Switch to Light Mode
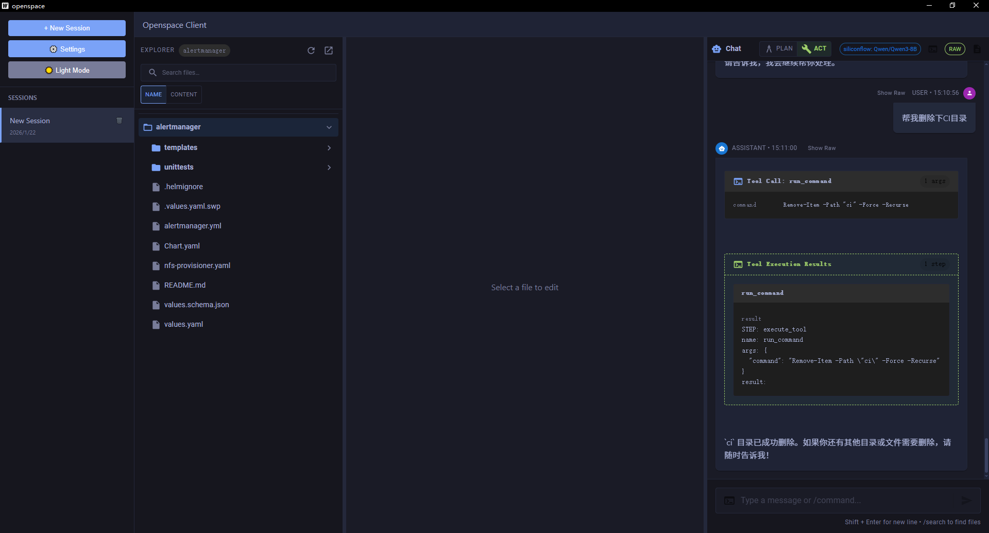The width and height of the screenshot is (989, 533). 67,70
